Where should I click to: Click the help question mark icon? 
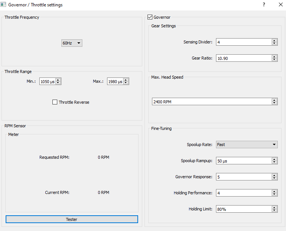click(x=264, y=5)
